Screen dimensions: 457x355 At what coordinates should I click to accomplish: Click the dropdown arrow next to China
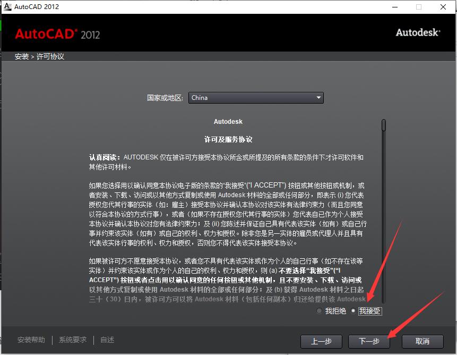point(318,98)
